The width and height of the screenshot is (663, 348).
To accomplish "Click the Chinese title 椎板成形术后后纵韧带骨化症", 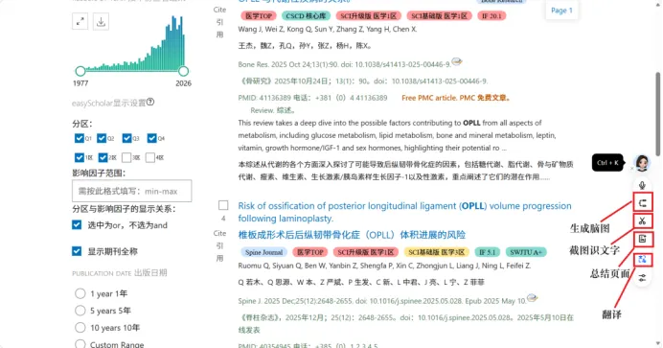I will (352, 235).
